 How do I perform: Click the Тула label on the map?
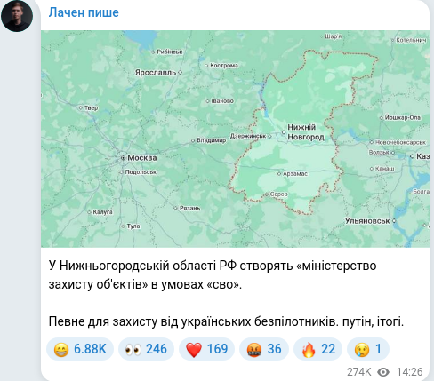(x=133, y=226)
